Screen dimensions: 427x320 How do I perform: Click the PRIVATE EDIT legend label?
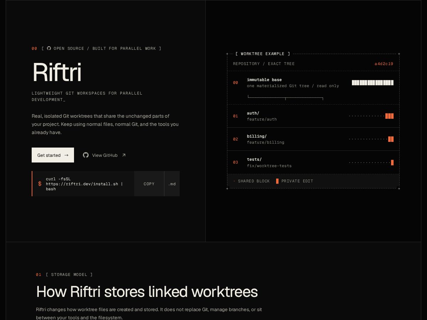(x=297, y=181)
